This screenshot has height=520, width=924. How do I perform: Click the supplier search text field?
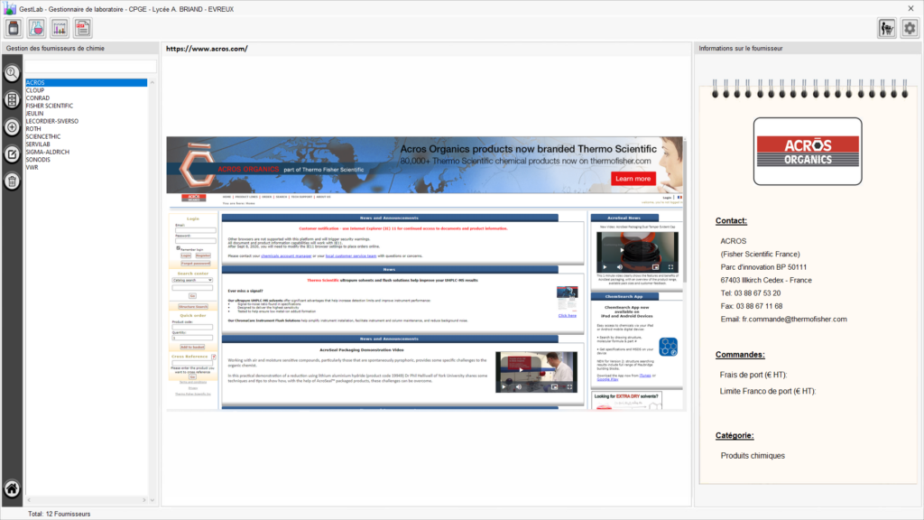click(89, 67)
